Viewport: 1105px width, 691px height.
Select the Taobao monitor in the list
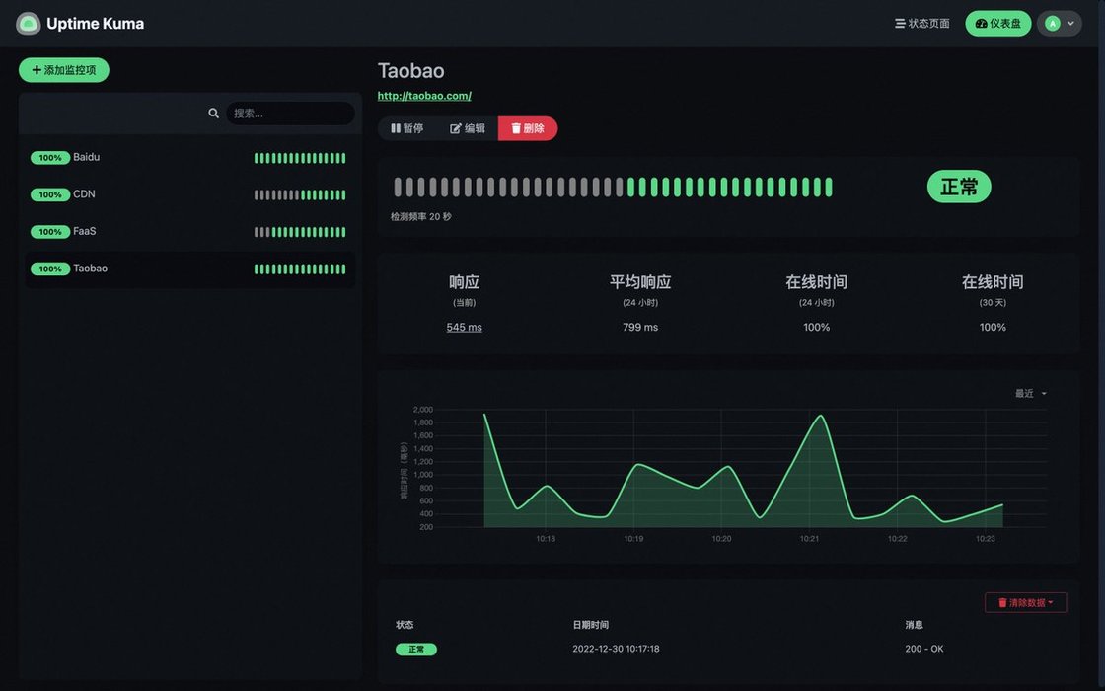point(91,269)
